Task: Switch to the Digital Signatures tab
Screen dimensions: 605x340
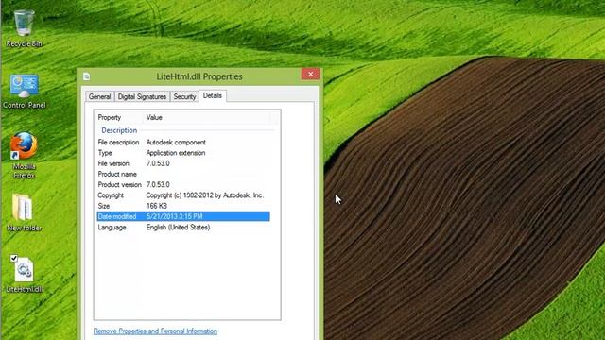Action: (x=142, y=96)
